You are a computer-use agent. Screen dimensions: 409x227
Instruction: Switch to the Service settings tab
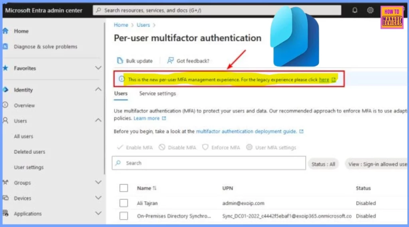pyautogui.click(x=157, y=94)
